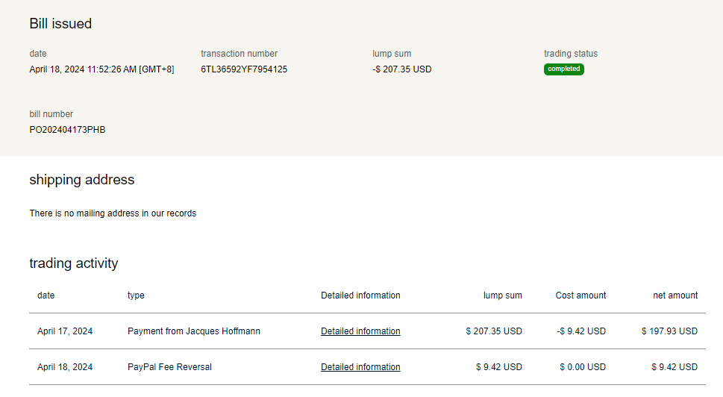Click the $ 0.00 USD cost amount
This screenshot has width=723, height=397.
point(583,367)
